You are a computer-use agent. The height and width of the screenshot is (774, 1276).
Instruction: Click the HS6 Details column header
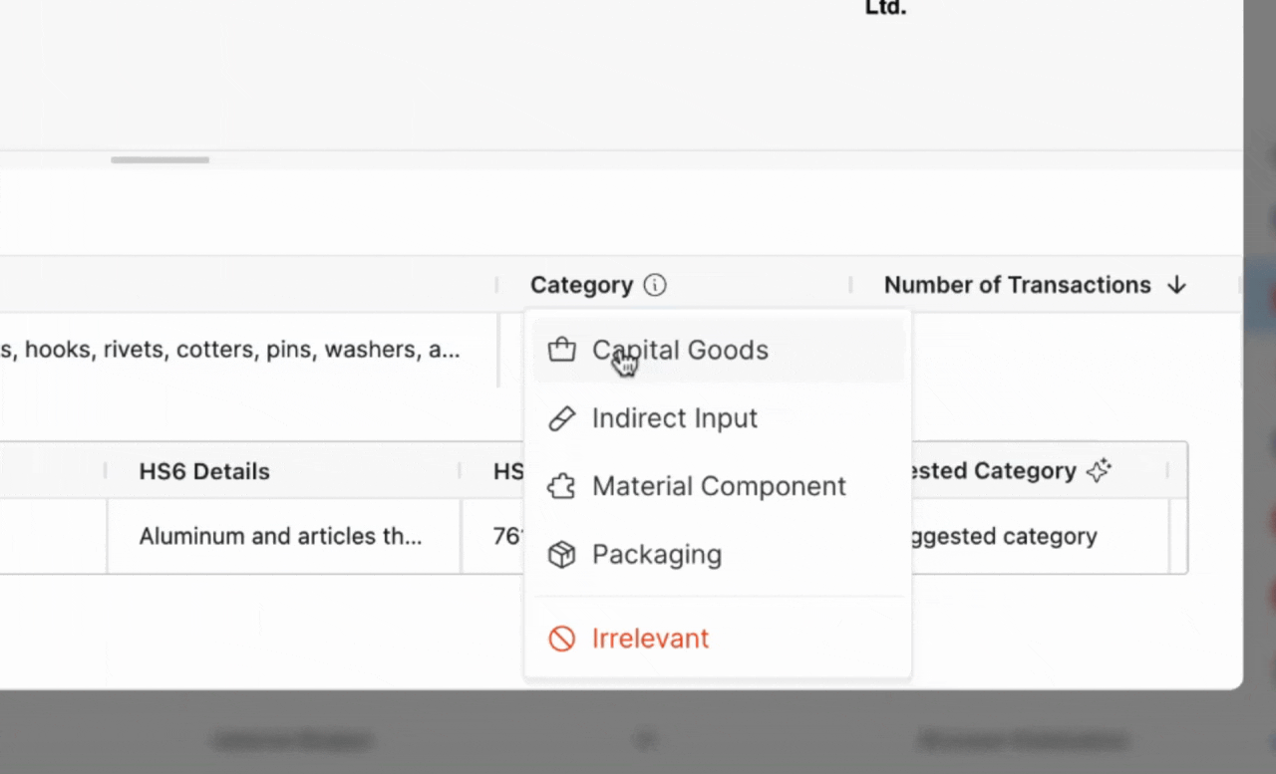click(204, 471)
